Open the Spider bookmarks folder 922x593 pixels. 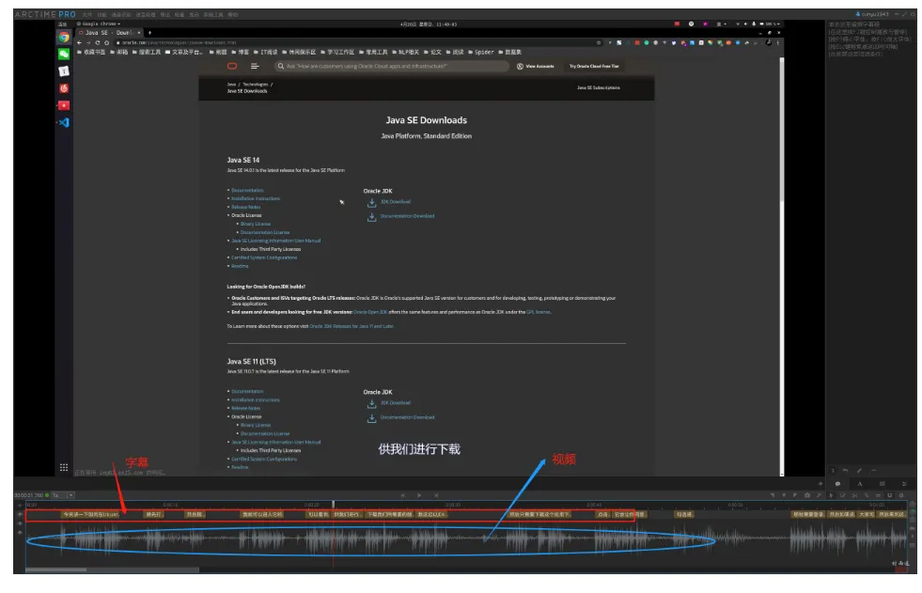(481, 52)
